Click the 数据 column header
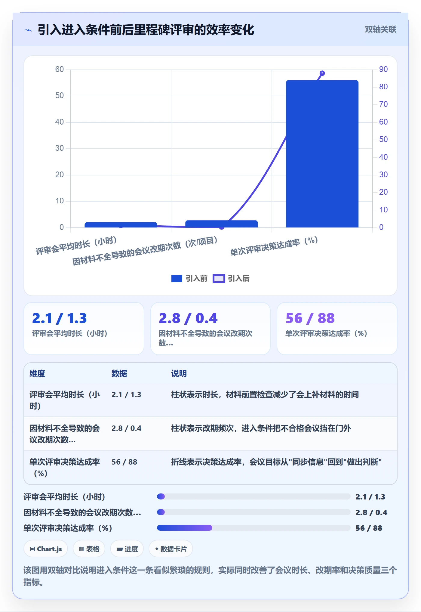Viewport: 421px width, 612px height. 119,373
